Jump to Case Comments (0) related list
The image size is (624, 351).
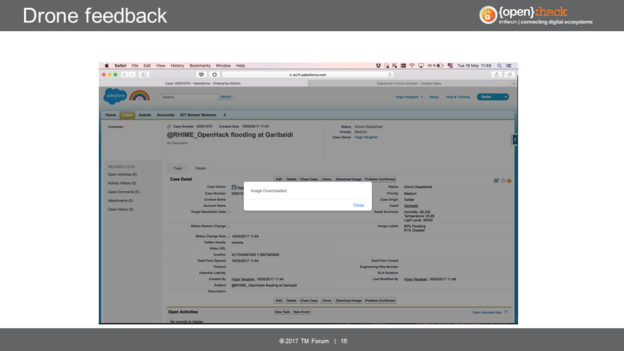pyautogui.click(x=123, y=192)
